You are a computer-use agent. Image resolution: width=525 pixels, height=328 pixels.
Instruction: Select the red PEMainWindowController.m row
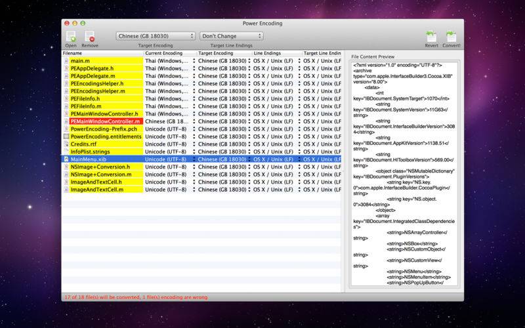105,121
